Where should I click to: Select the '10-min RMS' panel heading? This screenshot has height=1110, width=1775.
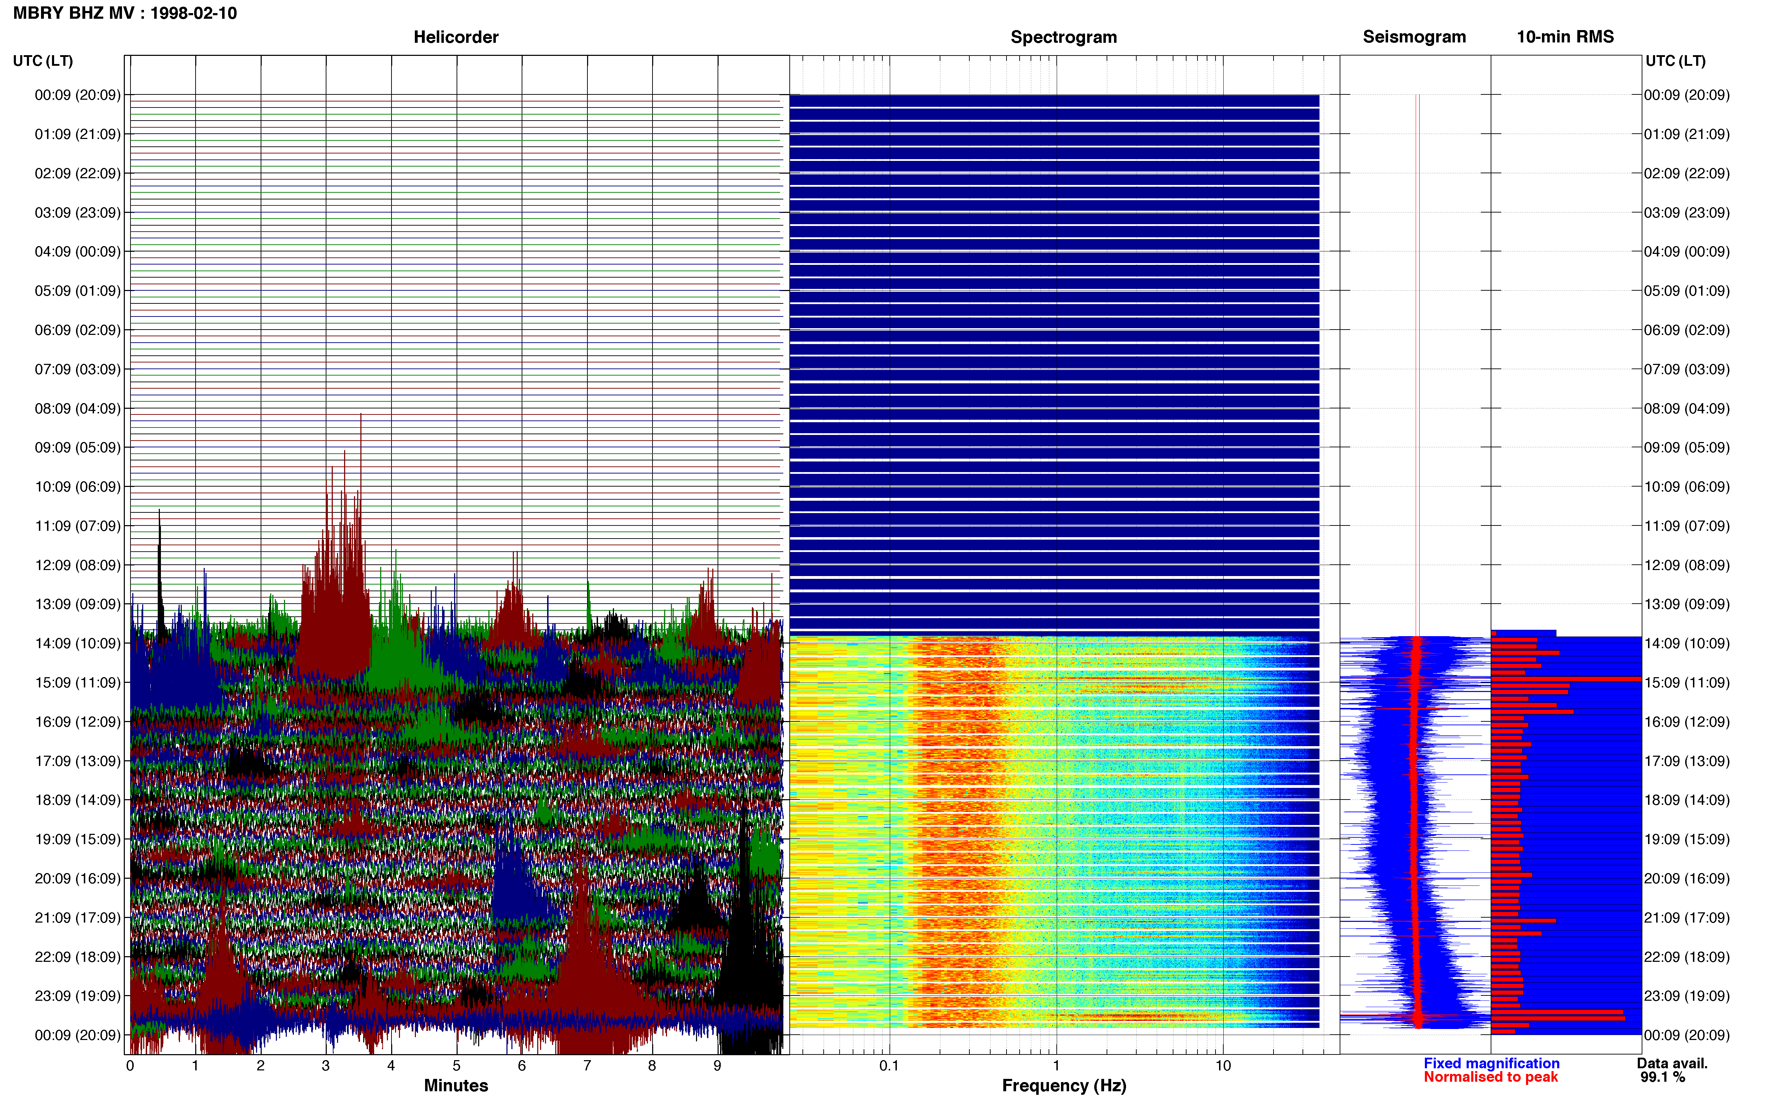point(1565,37)
